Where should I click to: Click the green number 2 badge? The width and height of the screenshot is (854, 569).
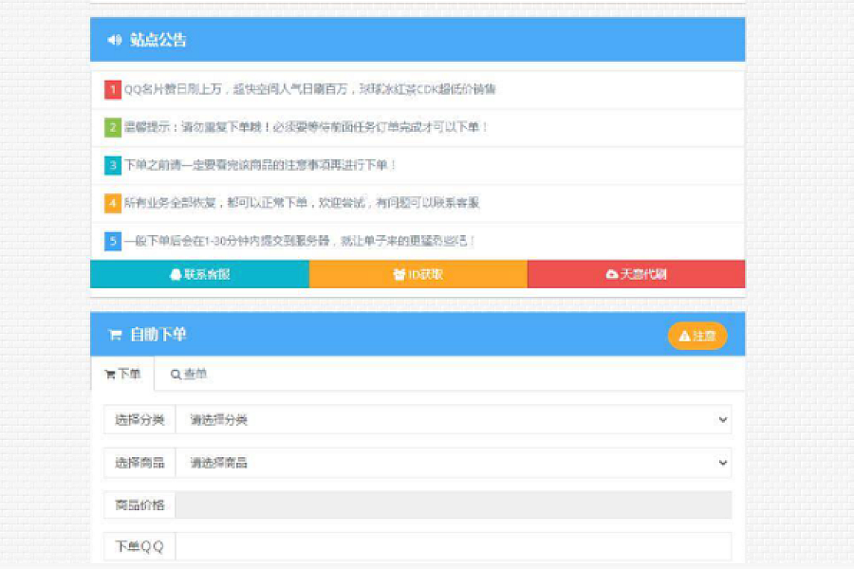(113, 127)
